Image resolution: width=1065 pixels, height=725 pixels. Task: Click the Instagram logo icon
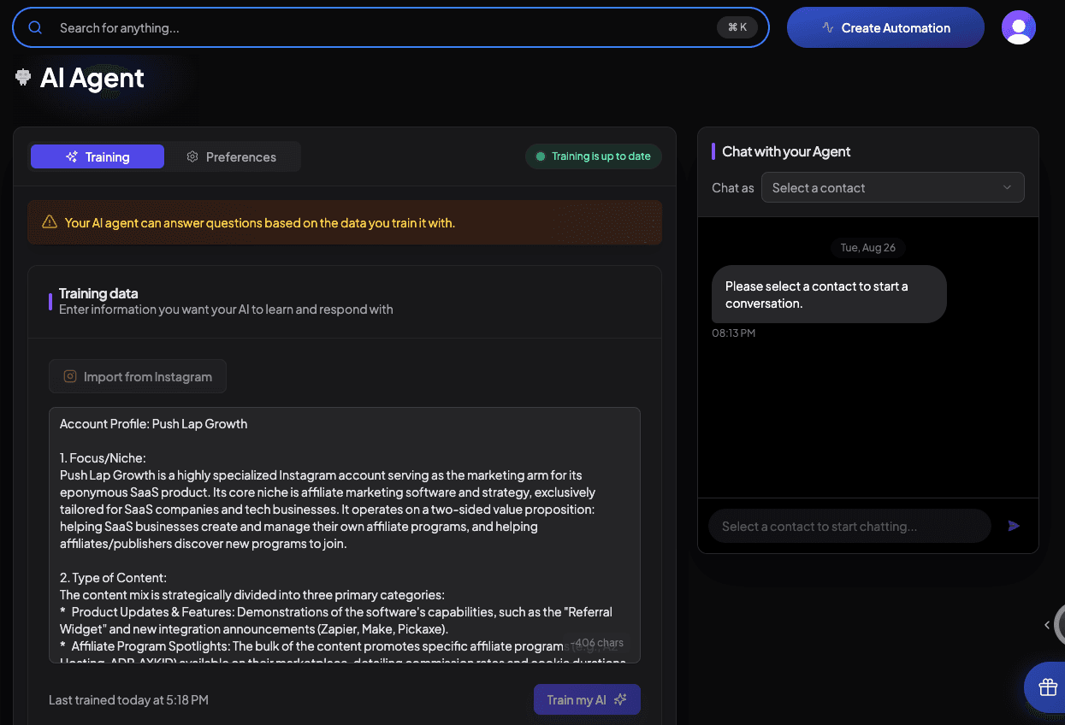[70, 376]
